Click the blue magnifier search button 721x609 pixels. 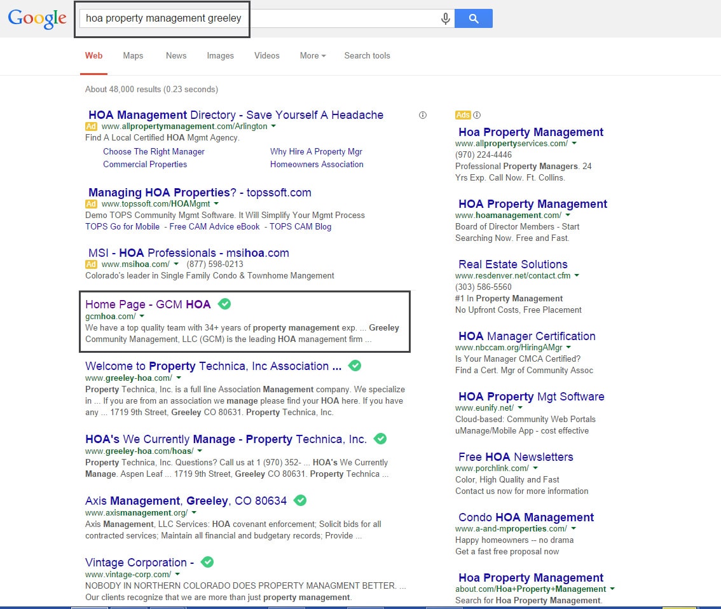pyautogui.click(x=474, y=18)
